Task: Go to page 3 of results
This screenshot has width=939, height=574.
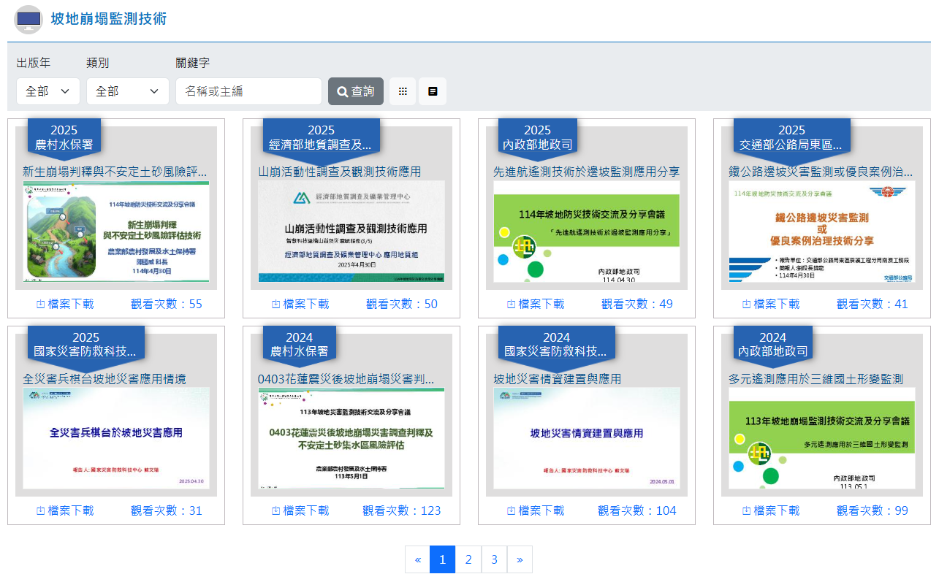Action: 494,559
